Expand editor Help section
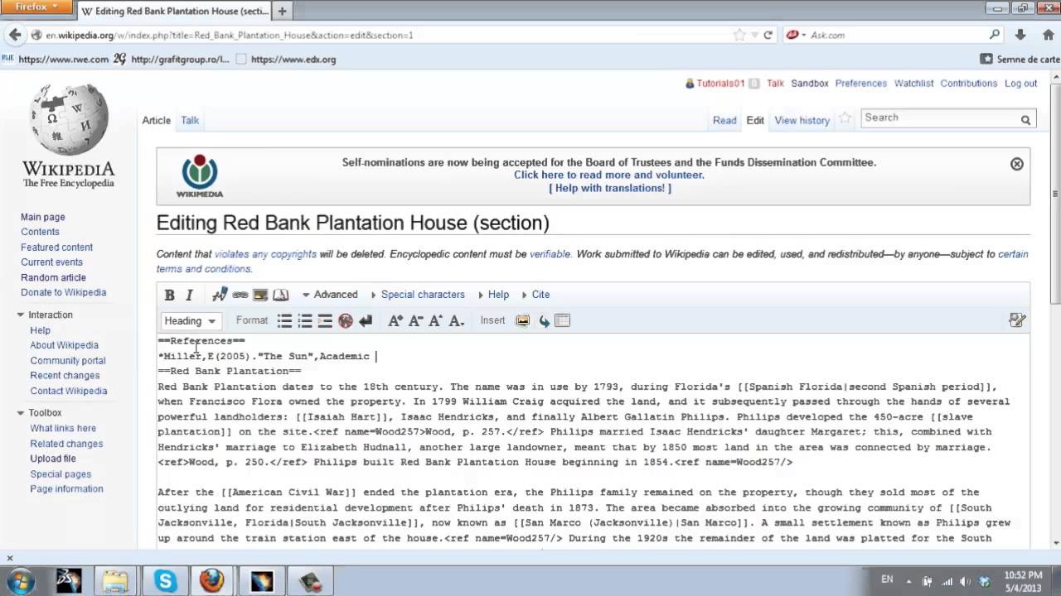The image size is (1061, 596). pos(492,295)
